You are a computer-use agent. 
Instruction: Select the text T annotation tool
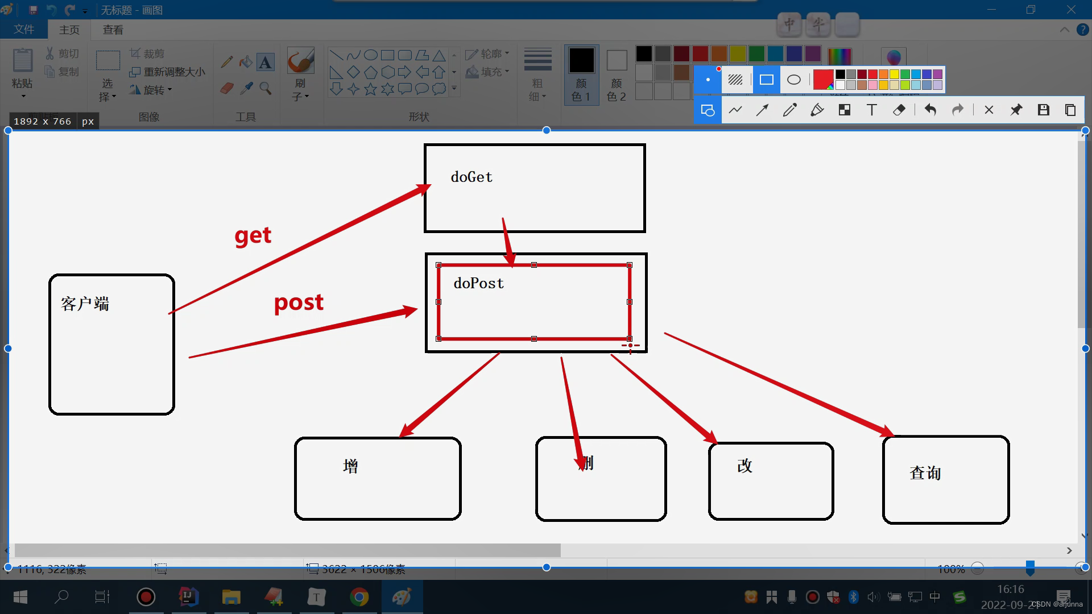871,110
